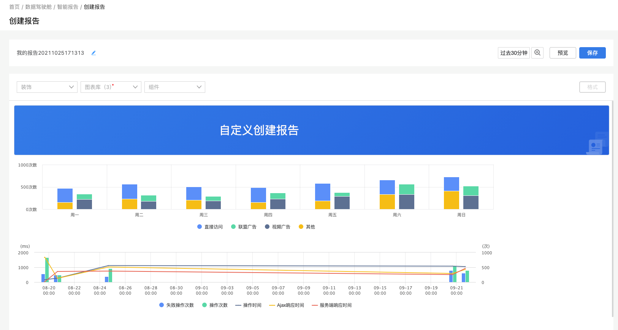Viewport: 618px width, 330px height.
Task: Click the 周五 dark 视频广告 bar
Action: (x=342, y=203)
